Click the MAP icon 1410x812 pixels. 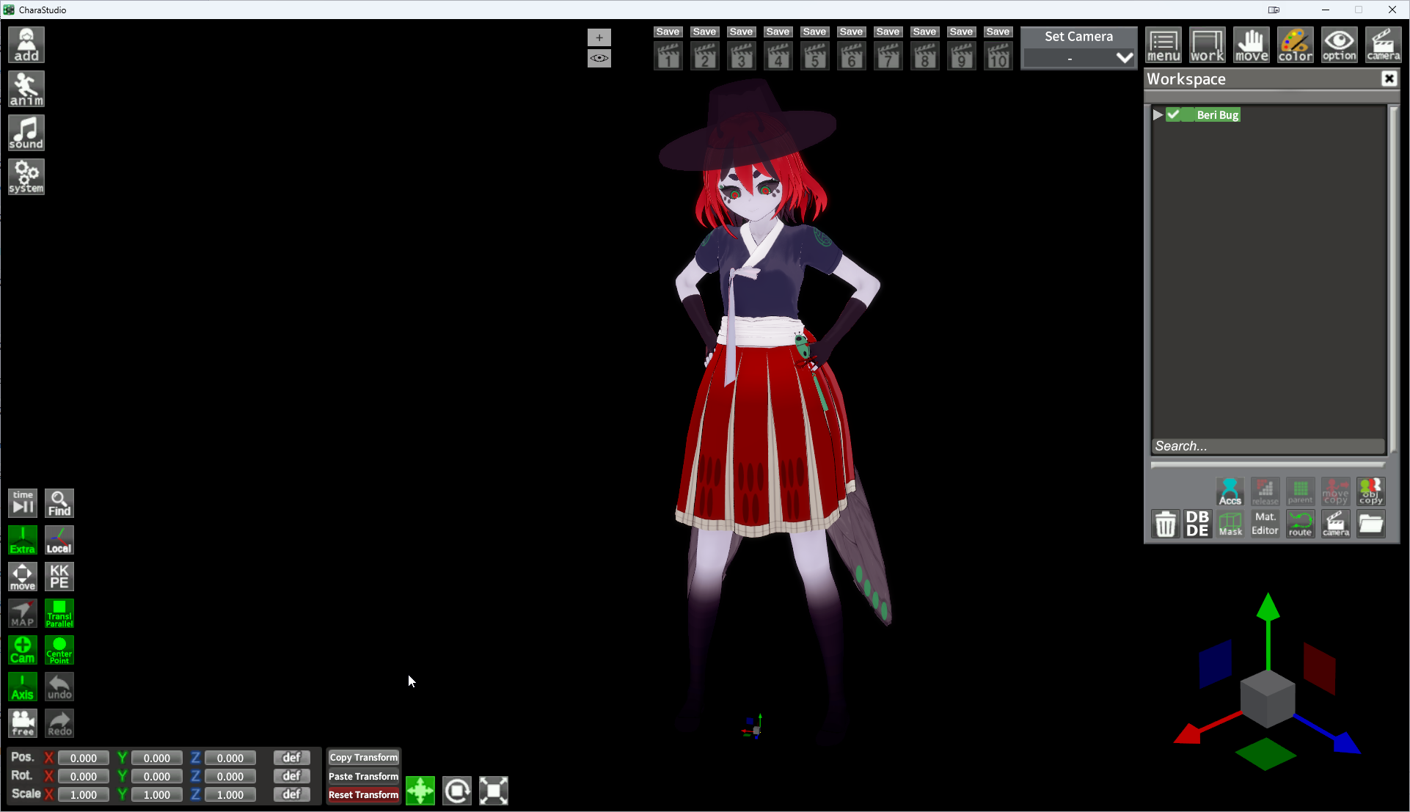[x=23, y=613]
